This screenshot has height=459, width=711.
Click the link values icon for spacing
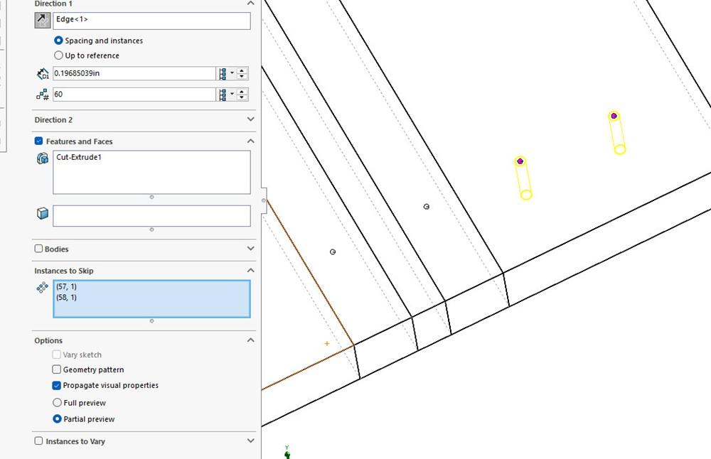tap(225, 74)
